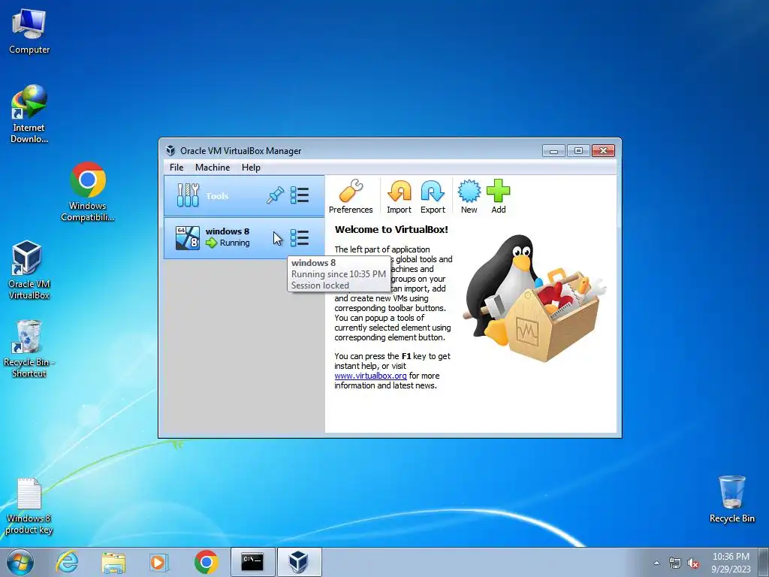This screenshot has height=577, width=769.
Task: Launch Internet Explorer from taskbar
Action: [67, 562]
